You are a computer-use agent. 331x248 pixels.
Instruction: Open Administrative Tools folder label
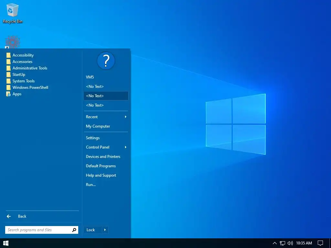(x=30, y=68)
